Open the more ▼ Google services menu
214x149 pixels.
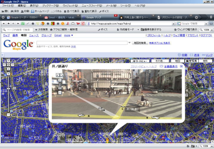coord(69,35)
